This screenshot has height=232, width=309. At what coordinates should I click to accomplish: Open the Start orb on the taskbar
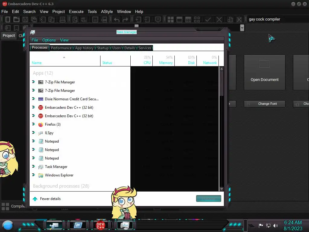click(x=8, y=225)
